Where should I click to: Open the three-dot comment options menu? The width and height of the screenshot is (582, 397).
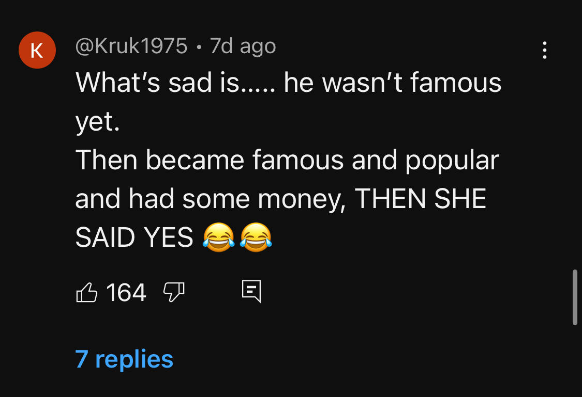tap(545, 50)
